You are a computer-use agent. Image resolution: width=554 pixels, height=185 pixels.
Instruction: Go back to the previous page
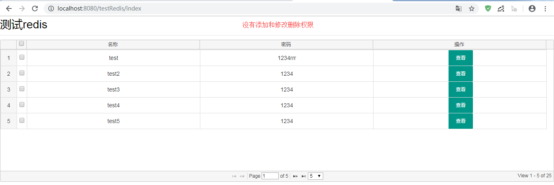point(9,9)
